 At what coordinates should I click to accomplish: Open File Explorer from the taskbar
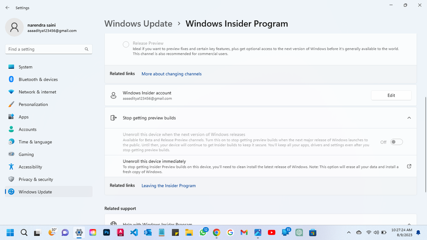(189, 233)
